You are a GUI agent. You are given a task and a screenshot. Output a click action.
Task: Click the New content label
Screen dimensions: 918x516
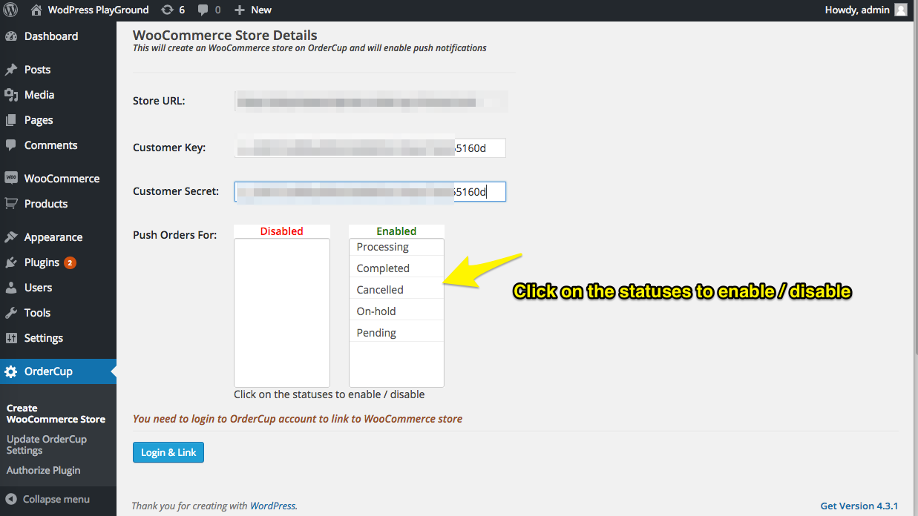(x=261, y=10)
